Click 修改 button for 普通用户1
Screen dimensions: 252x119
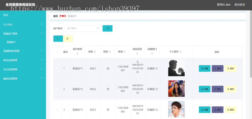218,68
